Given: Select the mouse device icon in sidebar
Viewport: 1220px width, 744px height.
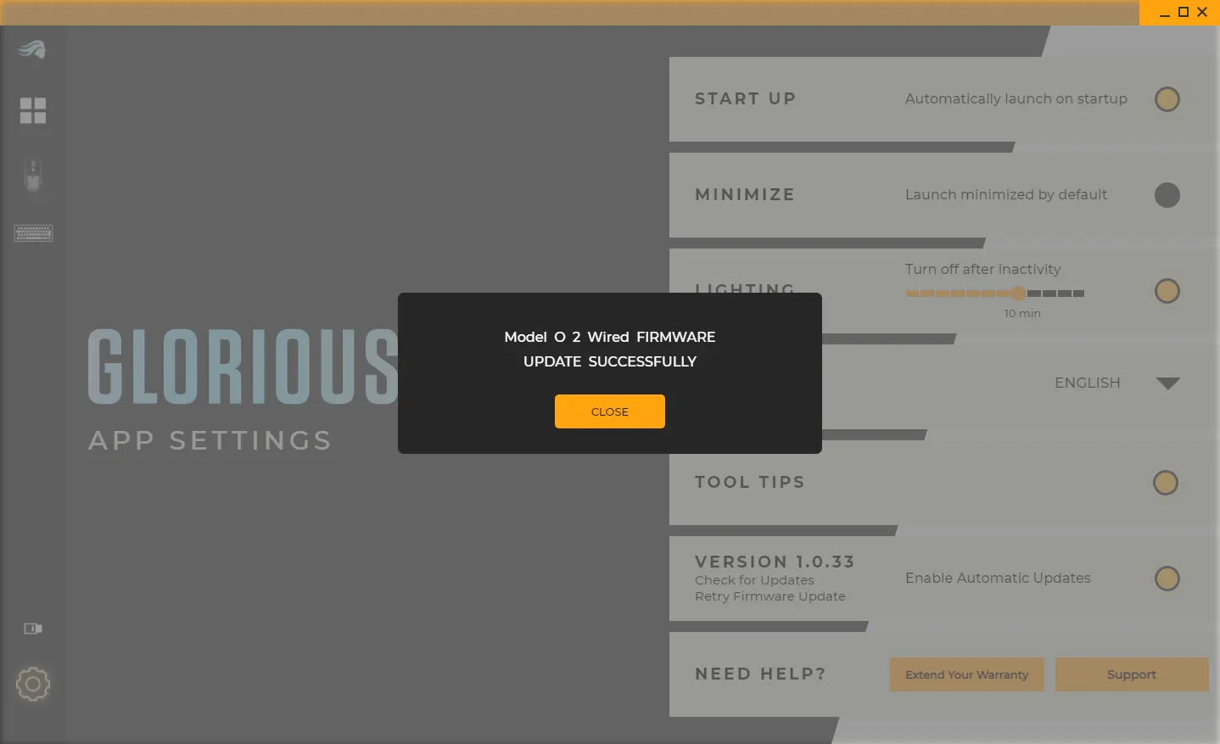Looking at the screenshot, I should coord(33,176).
